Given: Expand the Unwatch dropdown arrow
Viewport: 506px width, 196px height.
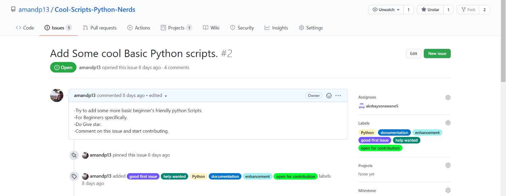Looking at the screenshot, I should (x=398, y=10).
